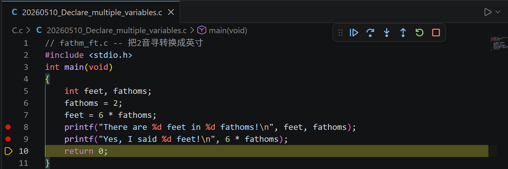Grab the debug toolbar drag handle
Viewport: 508px width, 169px height.
click(x=340, y=33)
